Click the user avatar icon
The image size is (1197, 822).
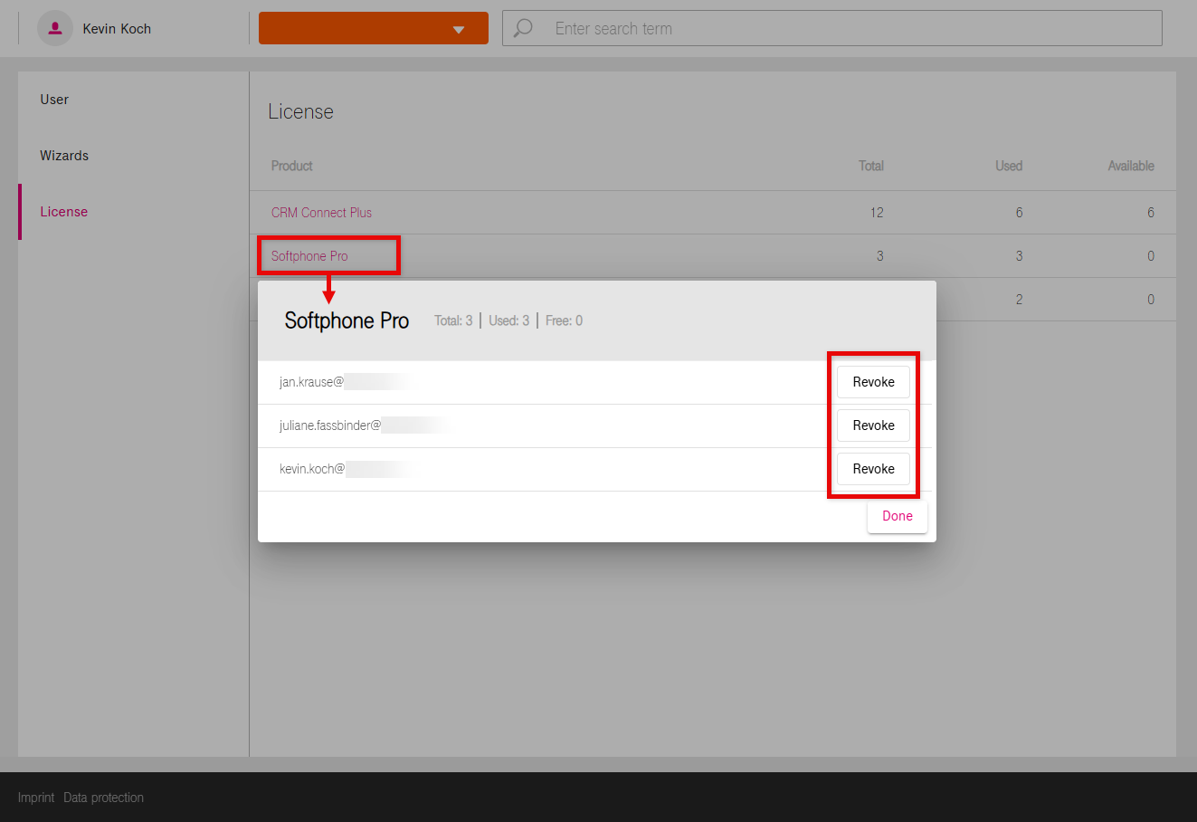coord(55,29)
